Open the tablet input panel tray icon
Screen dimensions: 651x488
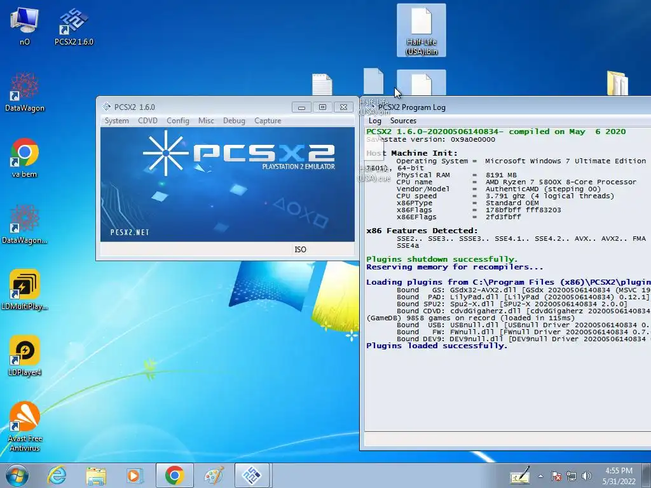(520, 477)
